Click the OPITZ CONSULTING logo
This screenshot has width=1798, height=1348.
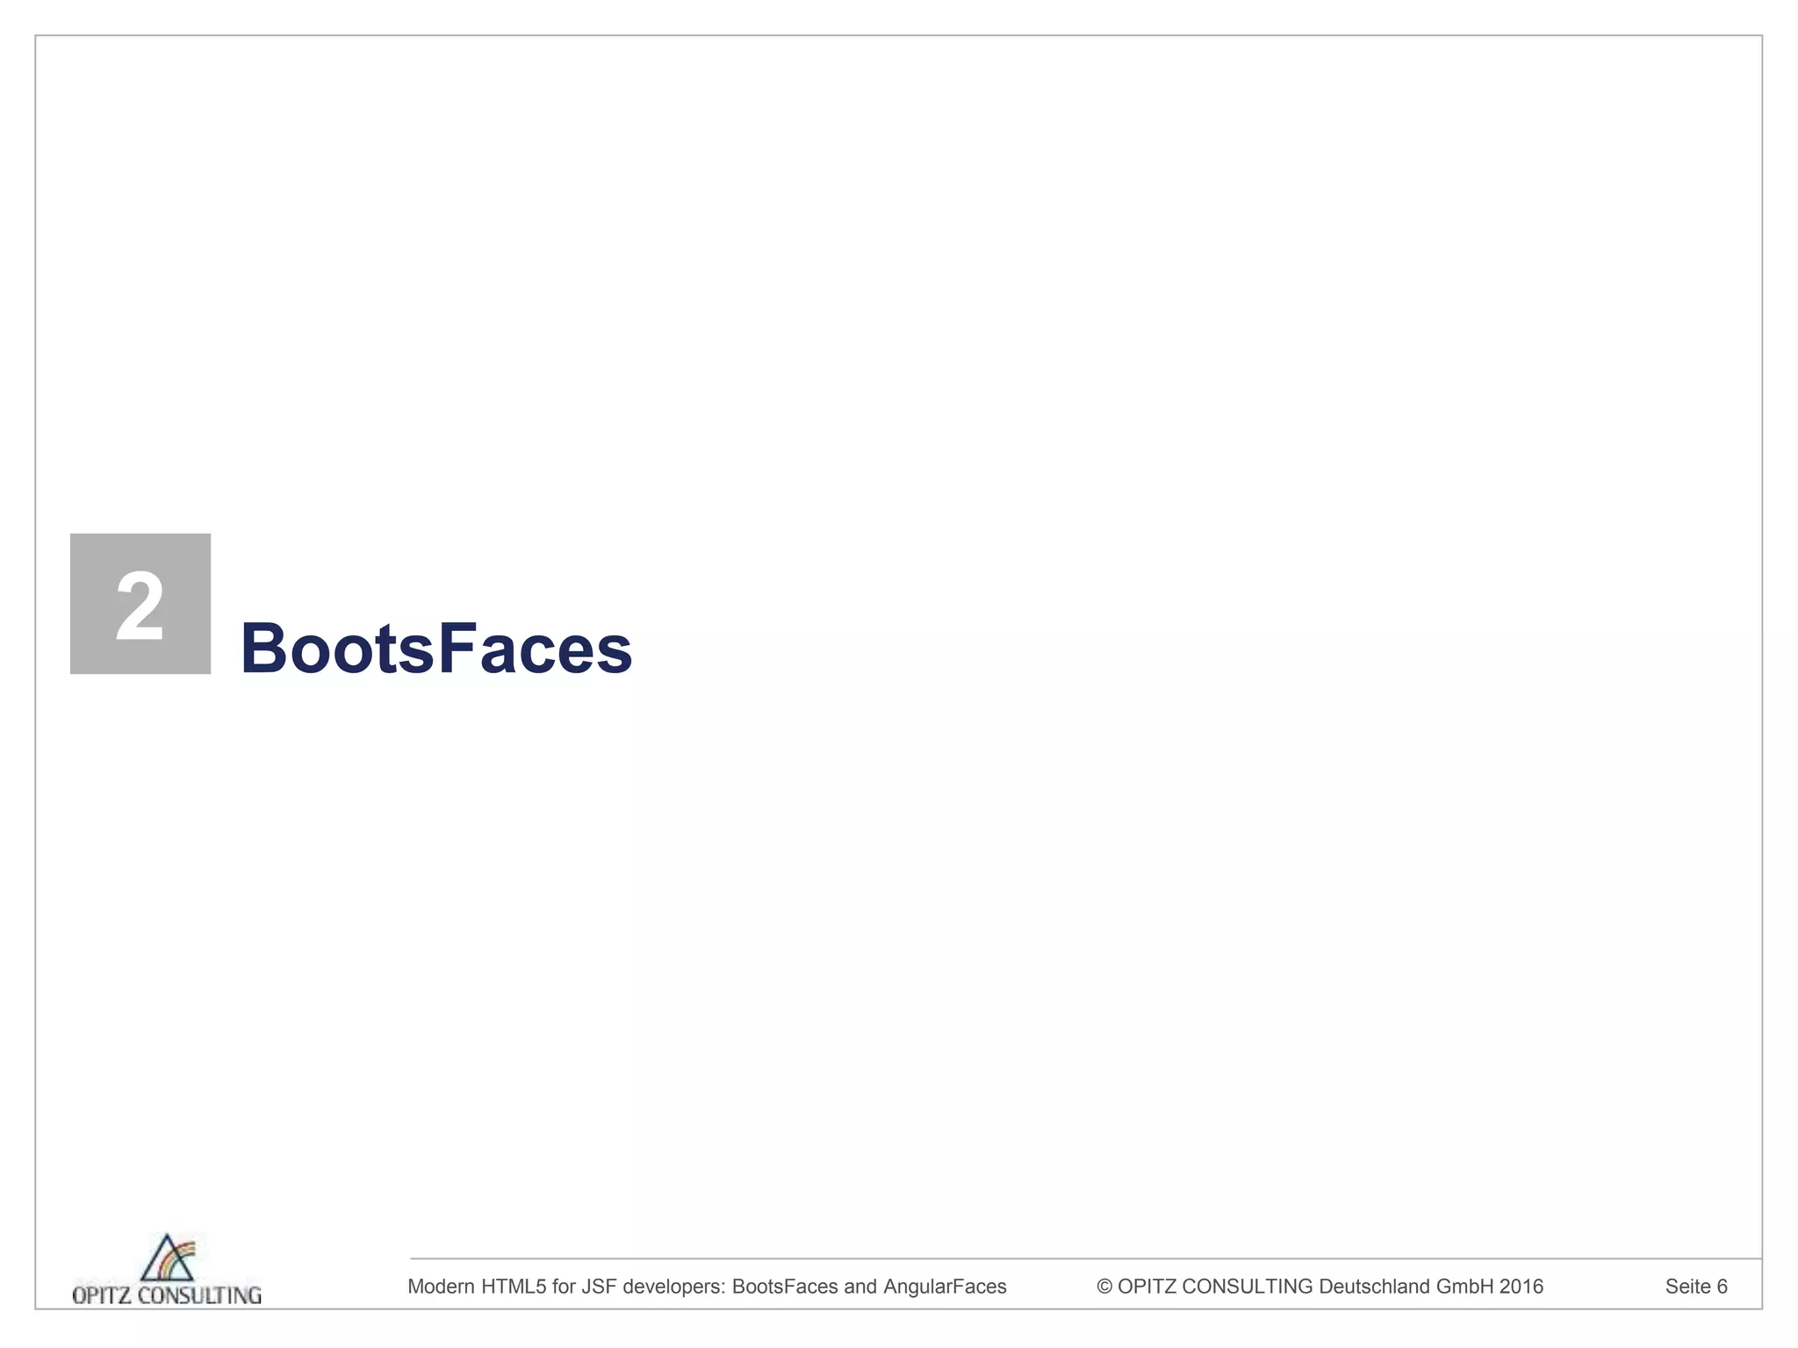167,1268
